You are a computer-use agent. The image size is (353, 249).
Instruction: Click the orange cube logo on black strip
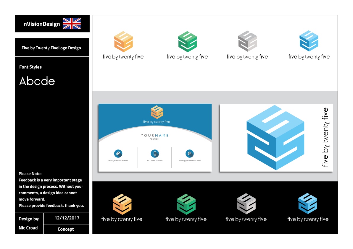(x=122, y=204)
